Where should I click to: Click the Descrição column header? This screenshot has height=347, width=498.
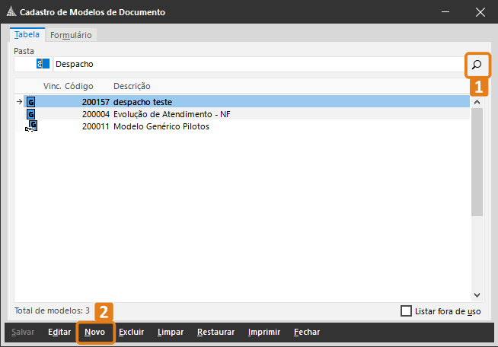[x=132, y=86]
